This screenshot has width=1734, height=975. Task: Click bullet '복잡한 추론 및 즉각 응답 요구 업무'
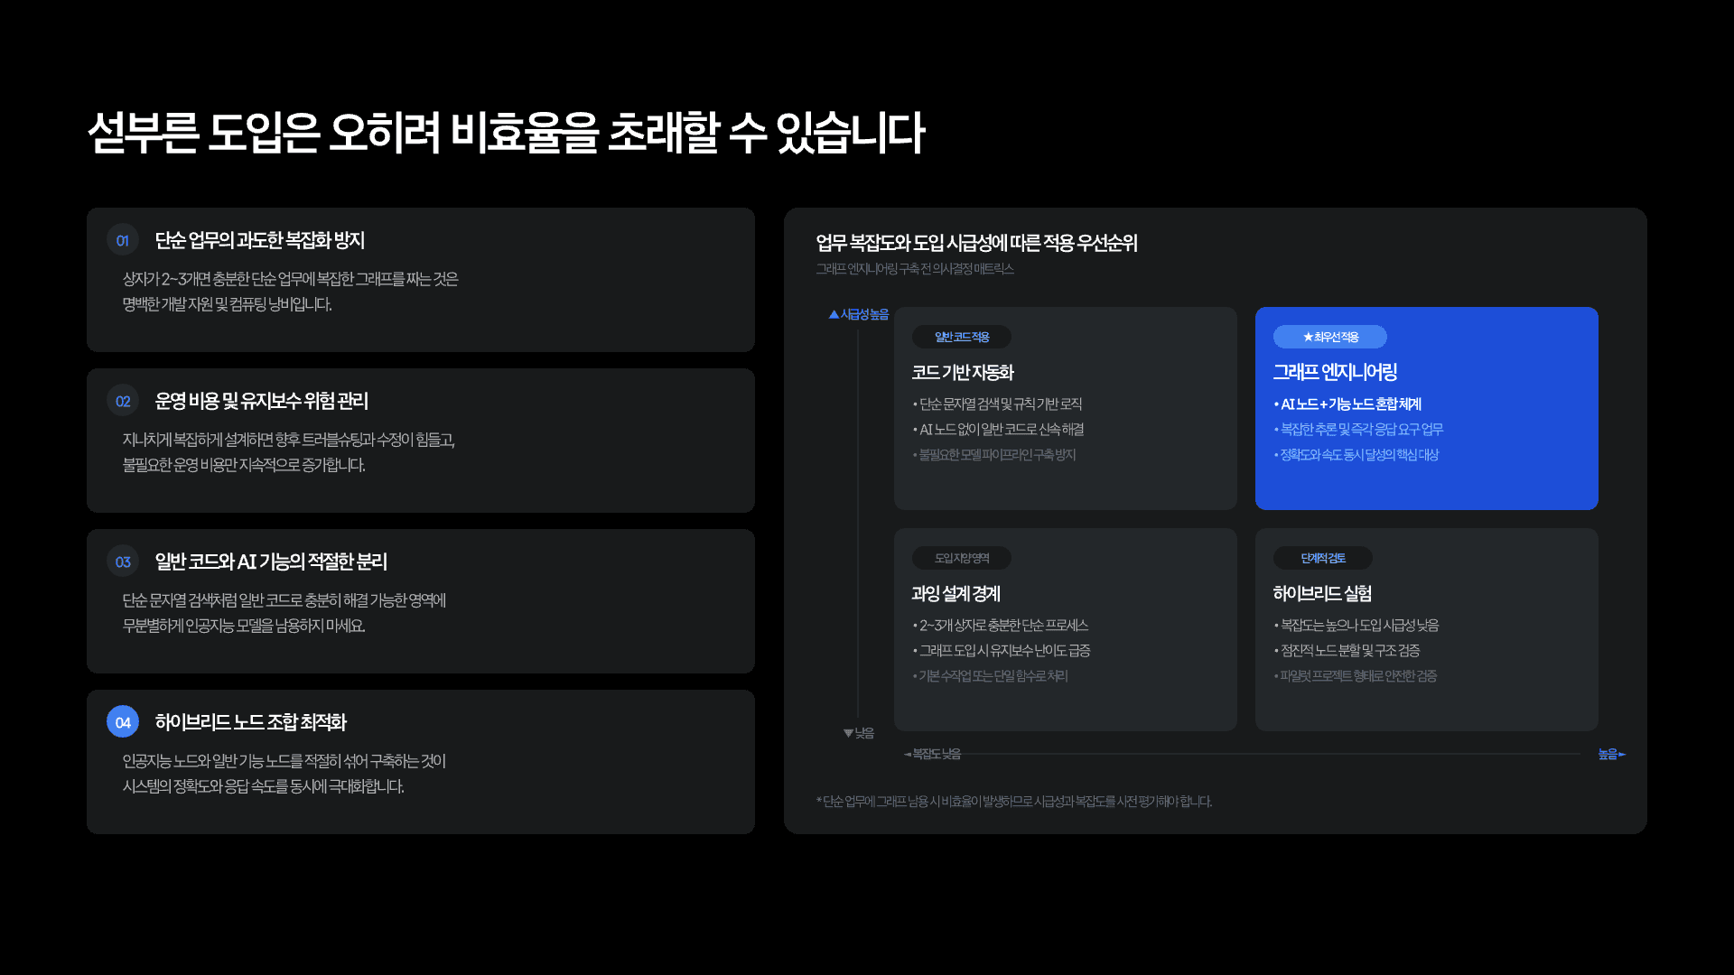click(1358, 430)
